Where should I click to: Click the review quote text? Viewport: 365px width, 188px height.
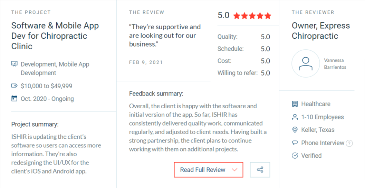(x=165, y=36)
